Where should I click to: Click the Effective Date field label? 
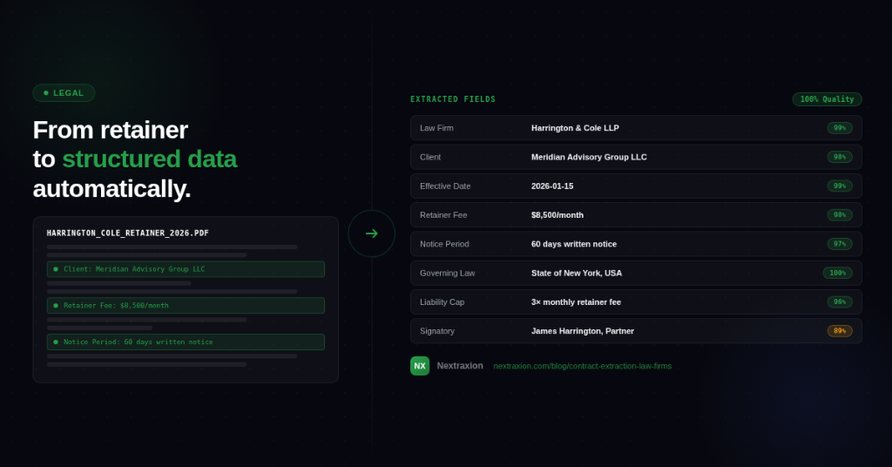coord(445,186)
